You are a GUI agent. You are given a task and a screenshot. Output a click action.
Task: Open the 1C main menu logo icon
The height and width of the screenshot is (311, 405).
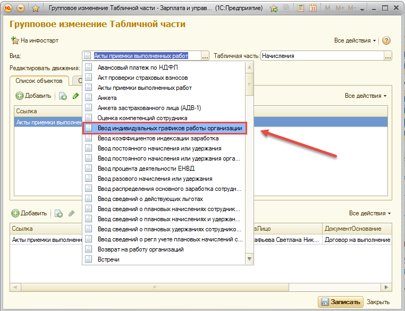pyautogui.click(x=9, y=8)
